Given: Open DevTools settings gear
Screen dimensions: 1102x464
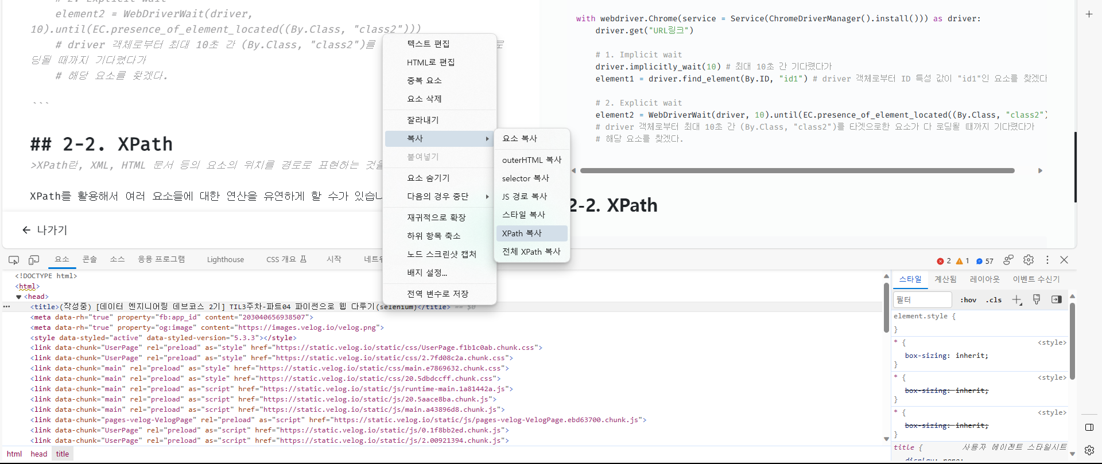Looking at the screenshot, I should pos(1029,260).
